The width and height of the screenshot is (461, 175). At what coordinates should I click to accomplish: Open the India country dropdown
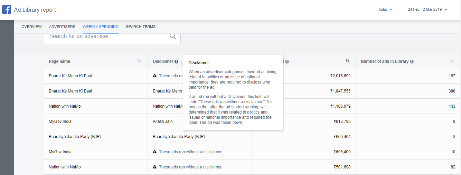385,10
